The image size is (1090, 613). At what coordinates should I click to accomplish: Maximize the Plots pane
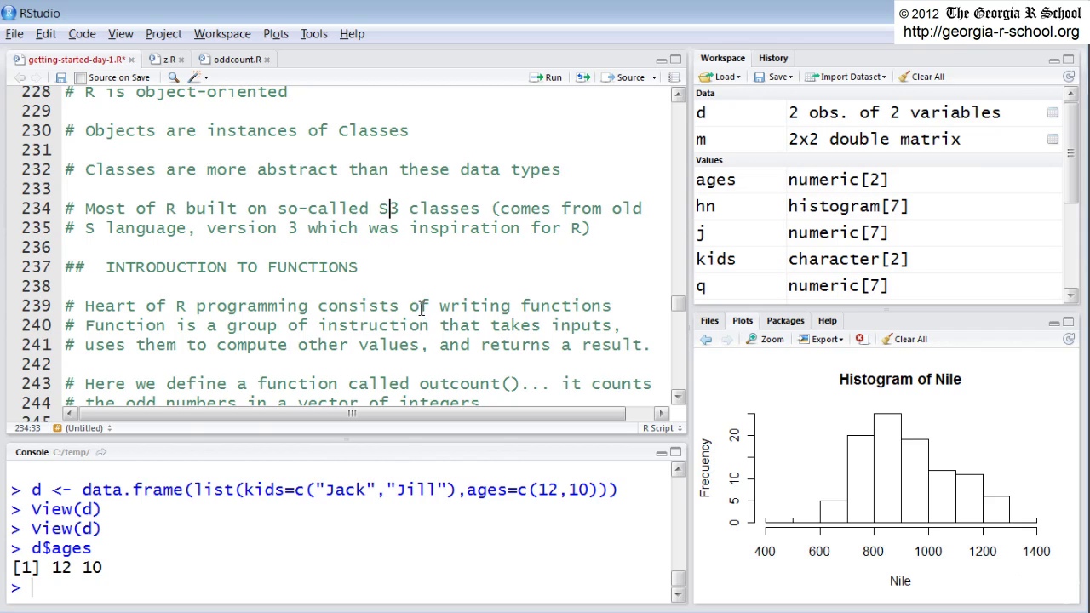(x=1069, y=322)
